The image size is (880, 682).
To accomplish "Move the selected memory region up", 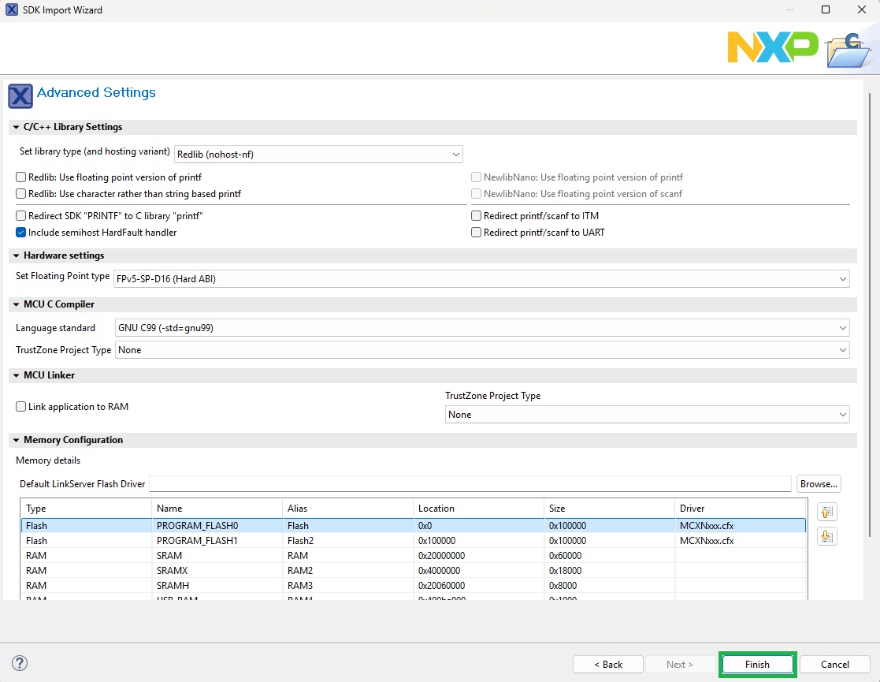I will [826, 512].
